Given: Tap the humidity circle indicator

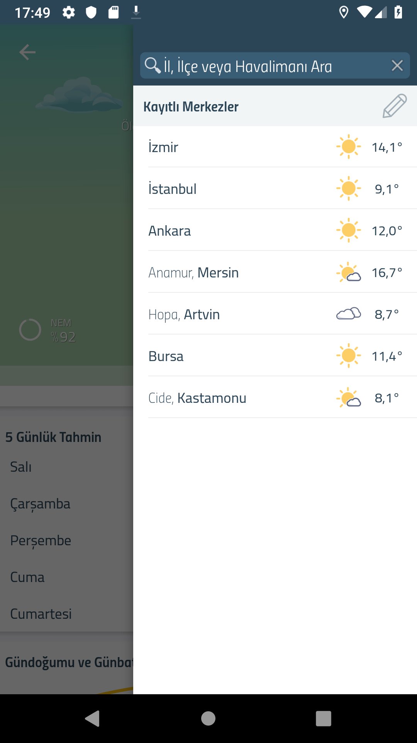Looking at the screenshot, I should click(x=30, y=330).
